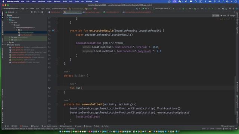
Task: Open the Navigate menu
Action: 41,1
